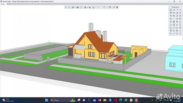The image size is (183, 103).
Task: Expand the dropdown arrow beside the Save icon
Action: point(83,7)
